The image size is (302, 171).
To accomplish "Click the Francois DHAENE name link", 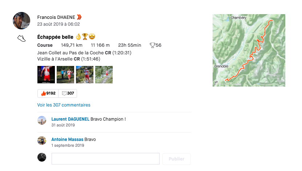I will (x=56, y=17).
